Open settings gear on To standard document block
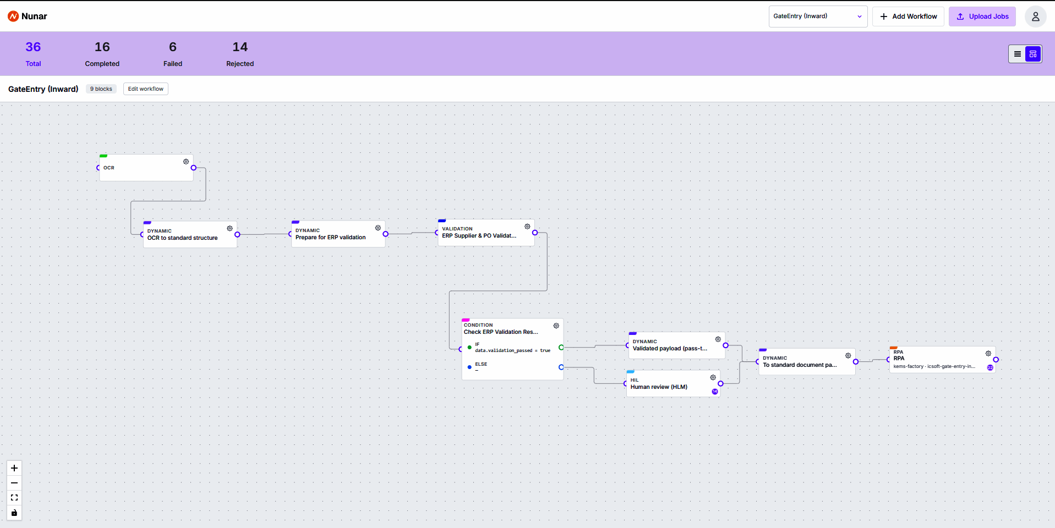 [x=848, y=355]
